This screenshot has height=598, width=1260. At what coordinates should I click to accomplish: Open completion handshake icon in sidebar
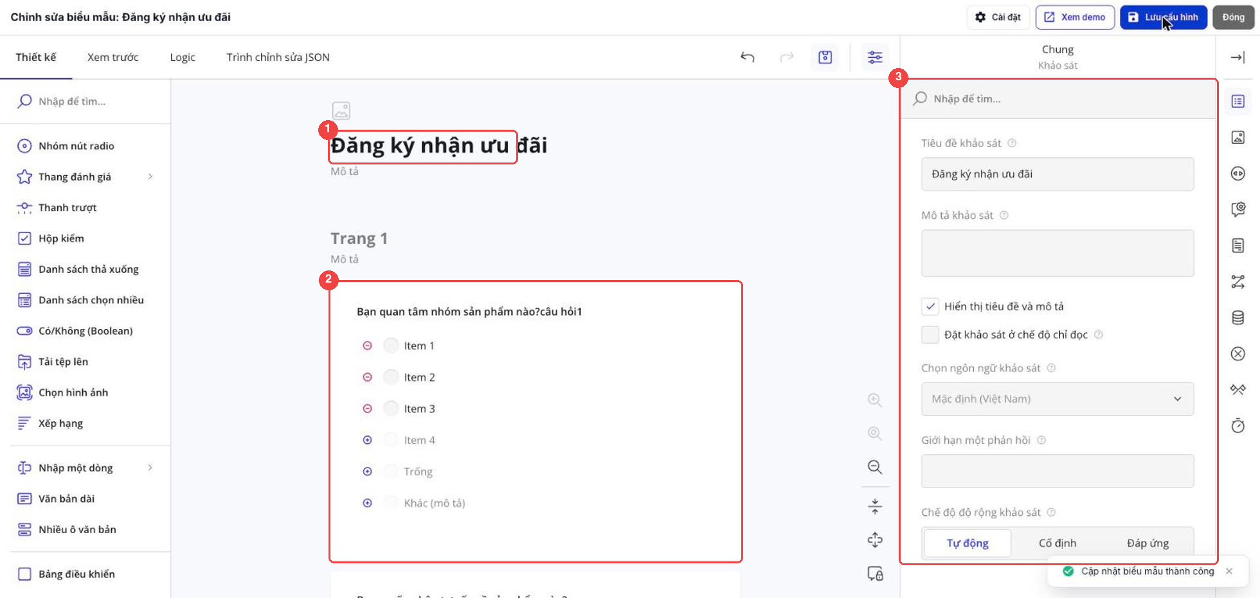1238,390
